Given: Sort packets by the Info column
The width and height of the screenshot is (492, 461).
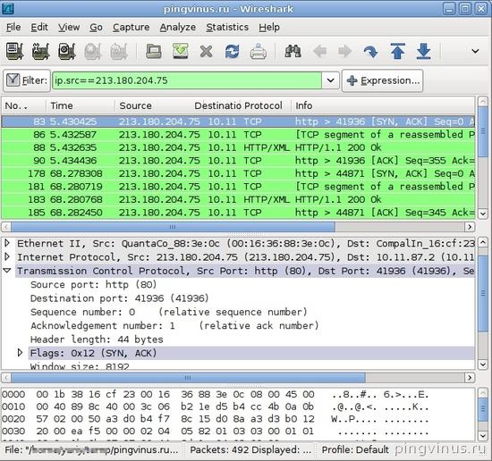Looking at the screenshot, I should [x=383, y=105].
